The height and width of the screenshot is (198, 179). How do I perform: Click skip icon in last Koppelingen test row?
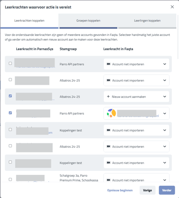point(108,163)
